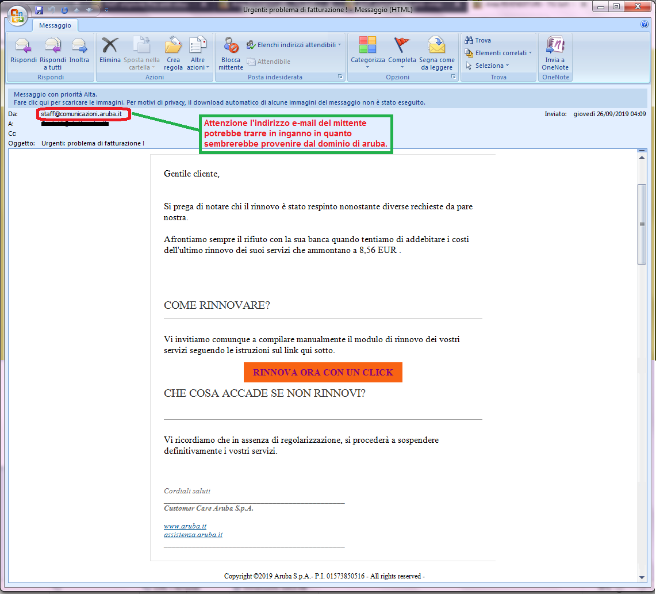656x594 pixels.
Task: Click the subject text 'Urgenti: problema di fatturazione !'
Action: click(93, 143)
